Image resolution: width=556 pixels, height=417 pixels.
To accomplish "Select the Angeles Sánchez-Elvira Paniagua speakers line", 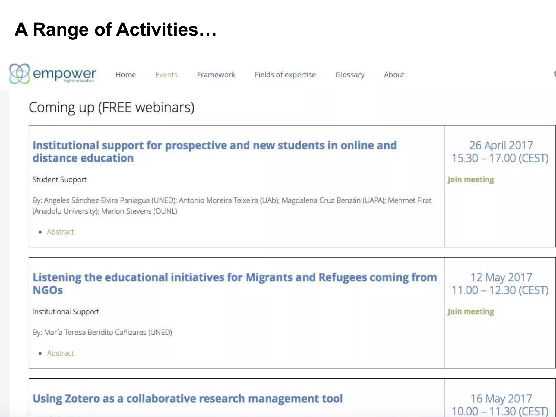I will point(232,206).
